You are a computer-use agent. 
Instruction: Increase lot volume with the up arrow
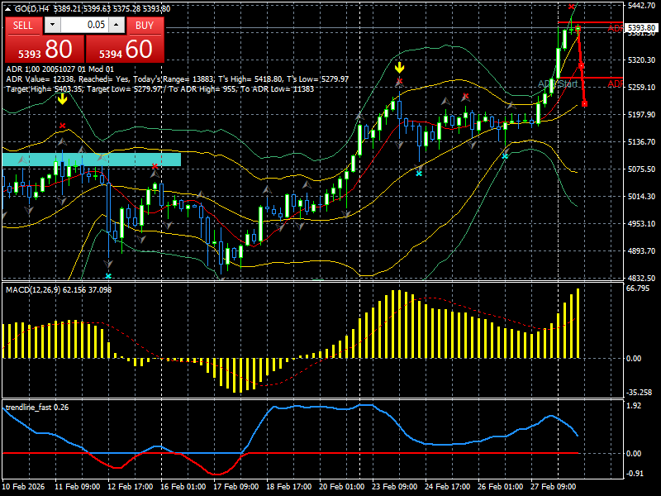(x=117, y=25)
